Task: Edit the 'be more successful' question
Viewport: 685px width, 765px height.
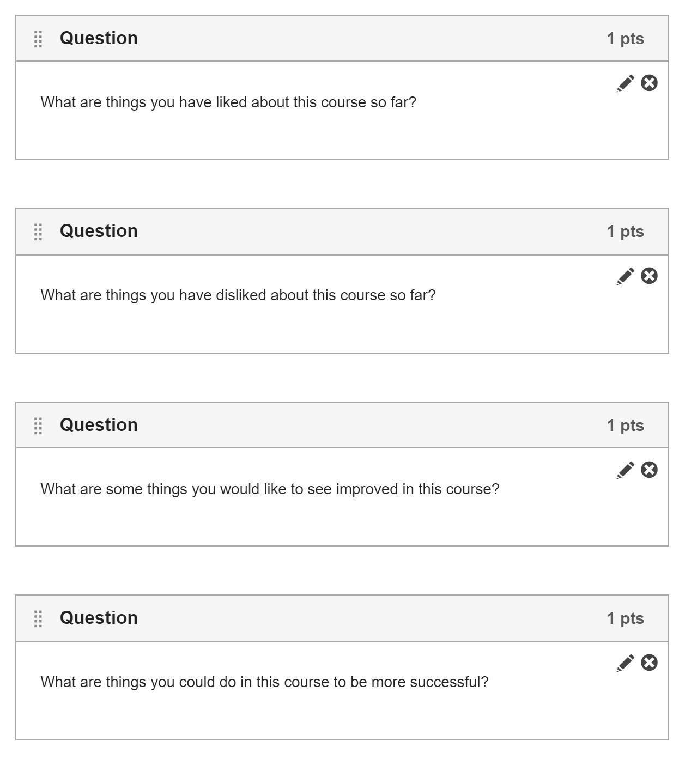Action: tap(626, 663)
